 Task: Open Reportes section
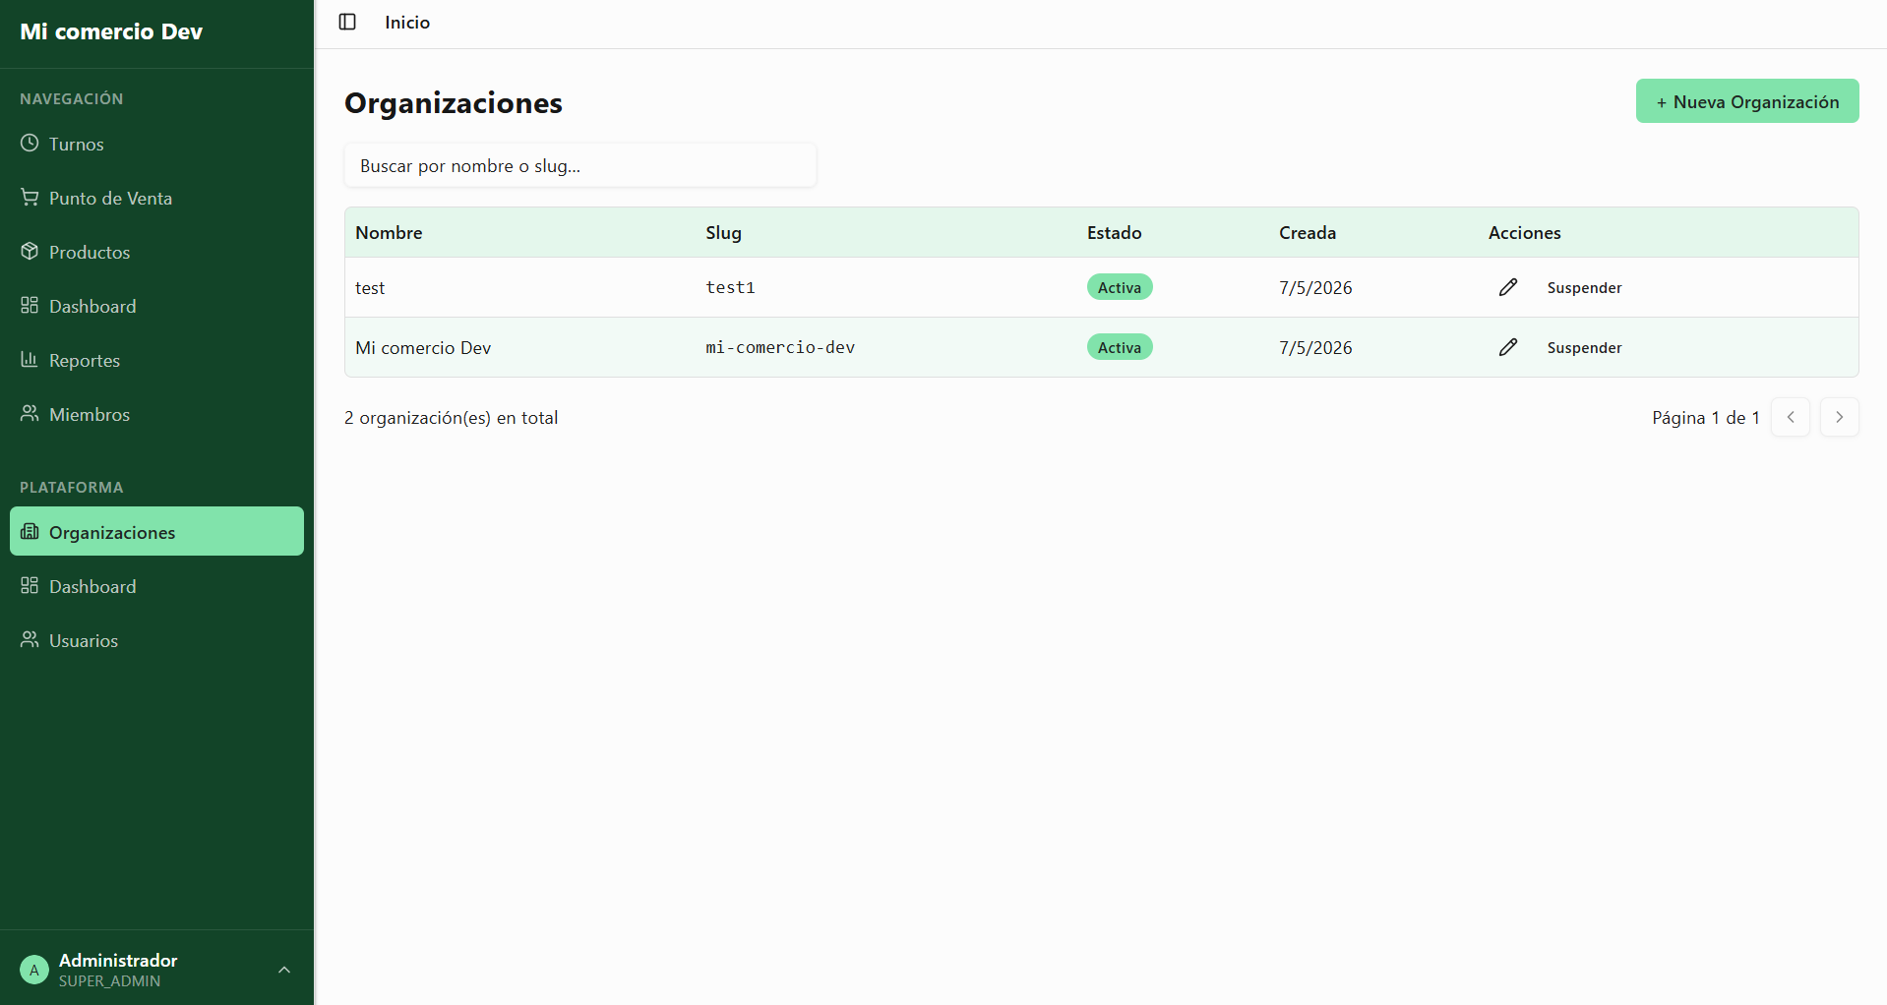[x=157, y=360]
